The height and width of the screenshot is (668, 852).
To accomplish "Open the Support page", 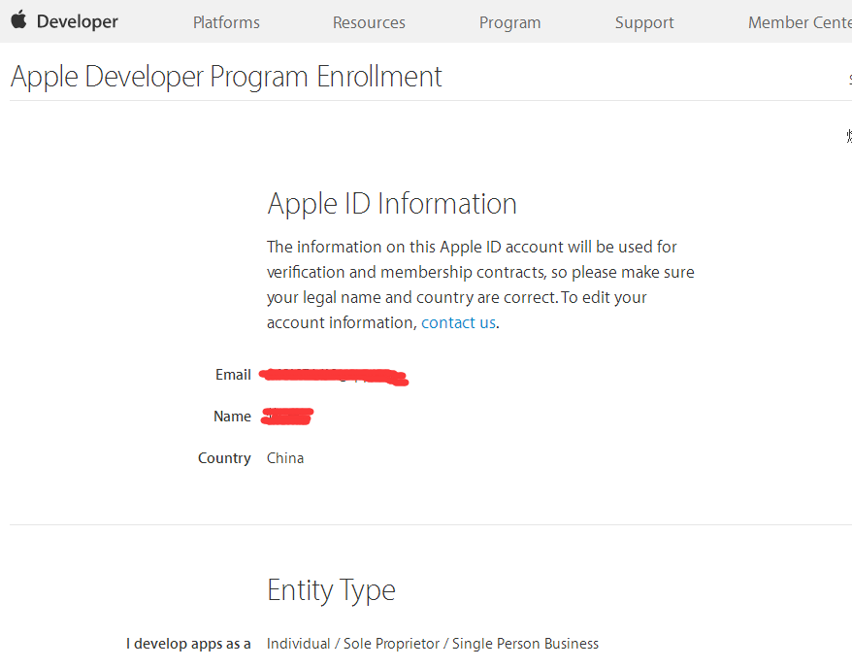I will click(644, 22).
